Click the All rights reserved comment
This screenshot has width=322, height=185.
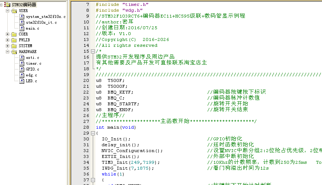[x=127, y=45]
